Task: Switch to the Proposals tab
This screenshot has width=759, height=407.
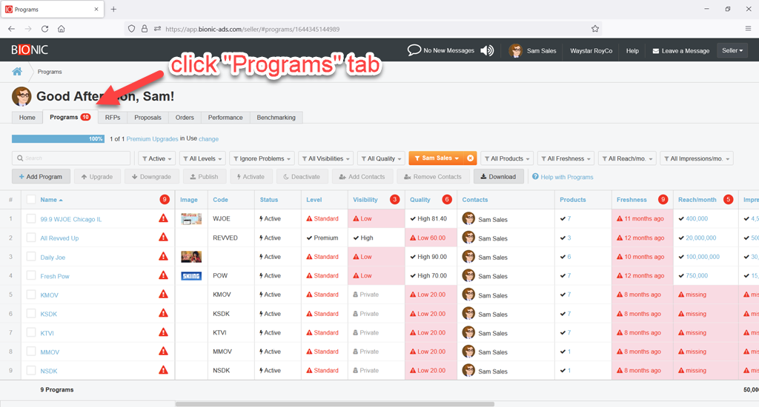Action: (x=148, y=118)
